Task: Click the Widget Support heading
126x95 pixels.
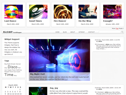Action: coord(12,39)
